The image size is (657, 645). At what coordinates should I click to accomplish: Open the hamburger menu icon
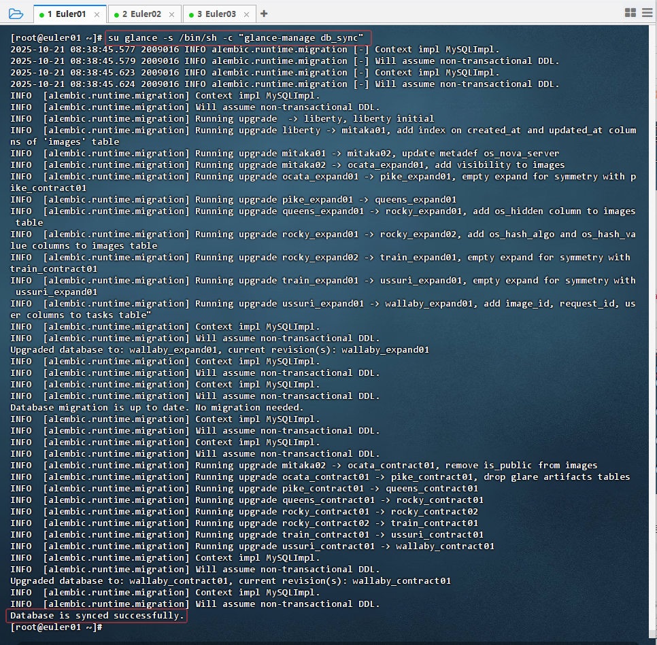pyautogui.click(x=647, y=12)
